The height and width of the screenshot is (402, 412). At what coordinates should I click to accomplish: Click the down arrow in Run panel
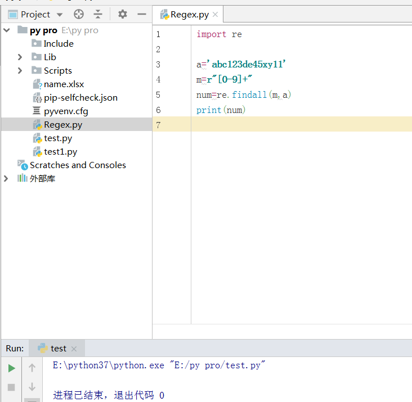tap(32, 387)
